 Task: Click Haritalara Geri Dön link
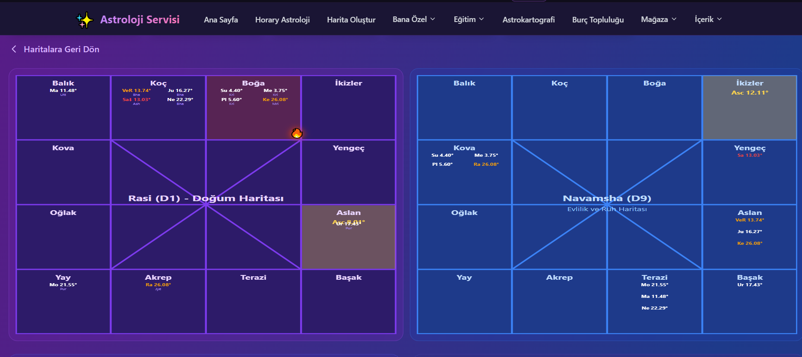[61, 49]
